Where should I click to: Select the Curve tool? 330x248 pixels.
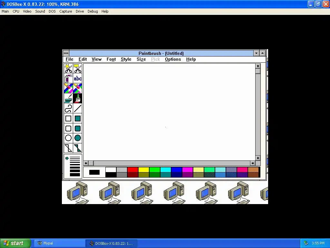click(68, 108)
